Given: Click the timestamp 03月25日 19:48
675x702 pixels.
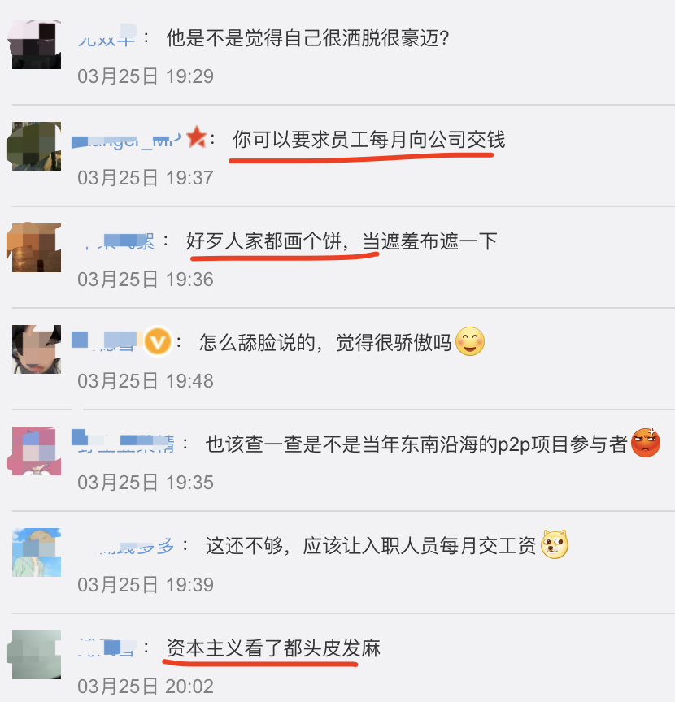Looking at the screenshot, I should click(x=146, y=381).
